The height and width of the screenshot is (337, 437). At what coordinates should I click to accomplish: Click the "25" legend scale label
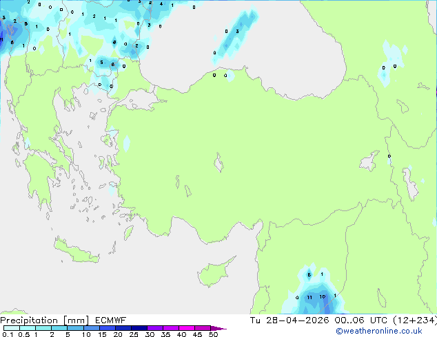(134, 334)
